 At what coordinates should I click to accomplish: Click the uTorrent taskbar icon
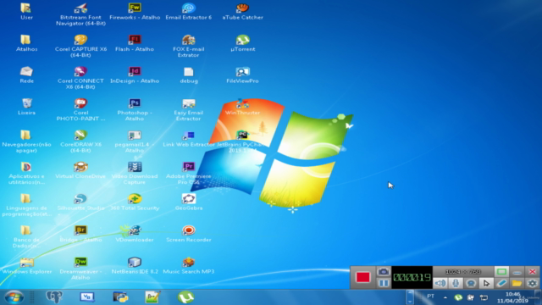185,297
